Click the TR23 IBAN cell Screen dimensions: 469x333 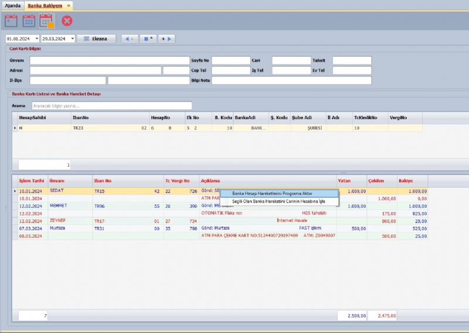pos(110,128)
